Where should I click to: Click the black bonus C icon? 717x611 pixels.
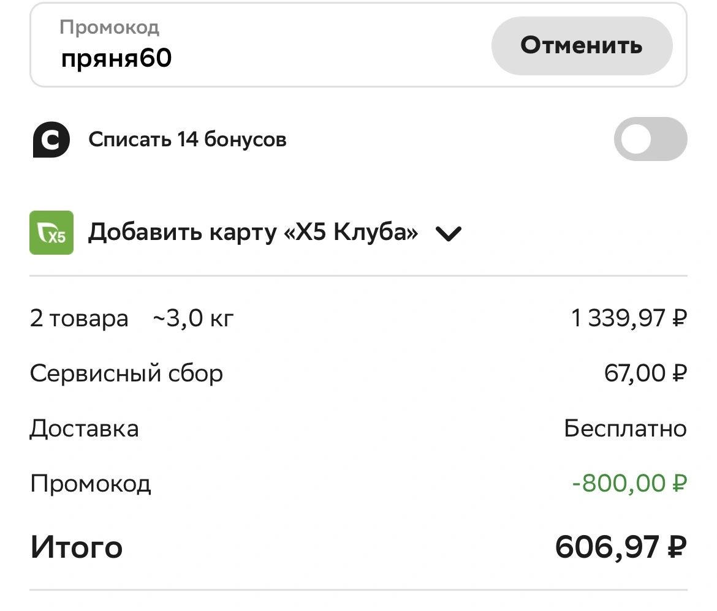(x=51, y=140)
